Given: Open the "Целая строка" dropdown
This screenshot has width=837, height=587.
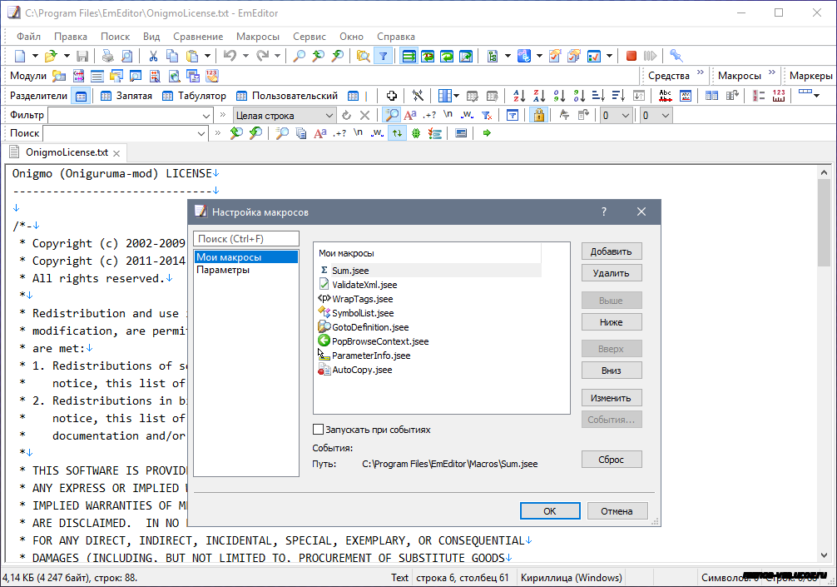Looking at the screenshot, I should (329, 116).
